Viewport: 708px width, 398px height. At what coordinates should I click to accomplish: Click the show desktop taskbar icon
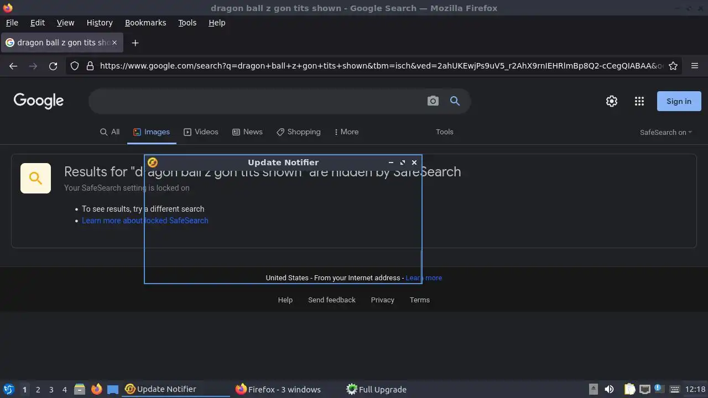(113, 389)
